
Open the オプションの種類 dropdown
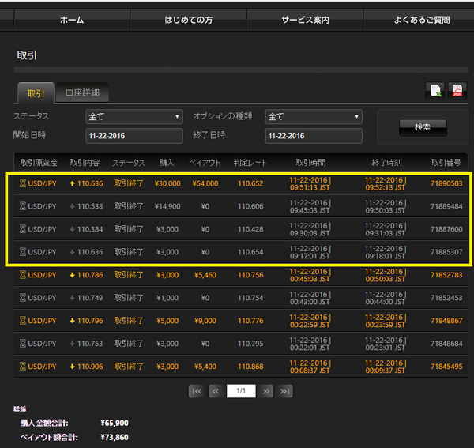tap(314, 117)
